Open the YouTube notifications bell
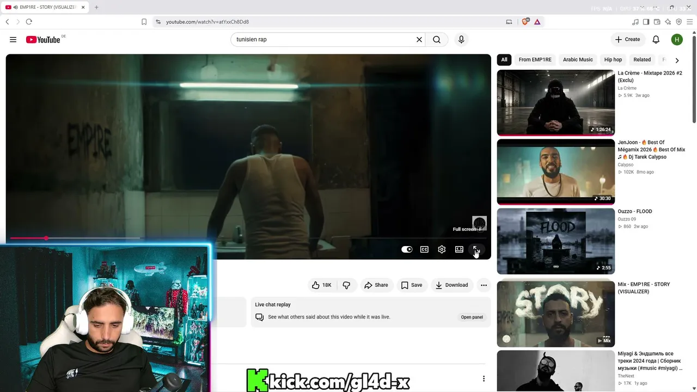The image size is (697, 392). [x=656, y=39]
